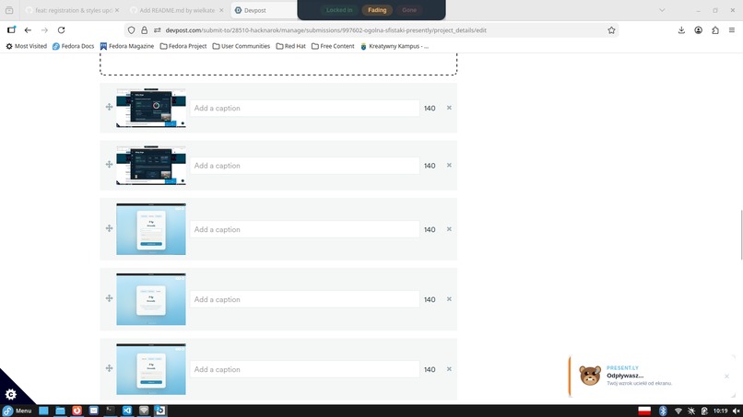Select the Locked in status pill
Viewport: 743px width, 417px height.
[x=339, y=10]
